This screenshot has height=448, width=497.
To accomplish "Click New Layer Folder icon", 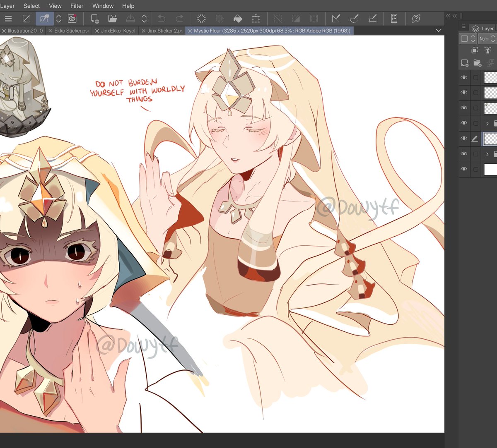I will pyautogui.click(x=478, y=63).
